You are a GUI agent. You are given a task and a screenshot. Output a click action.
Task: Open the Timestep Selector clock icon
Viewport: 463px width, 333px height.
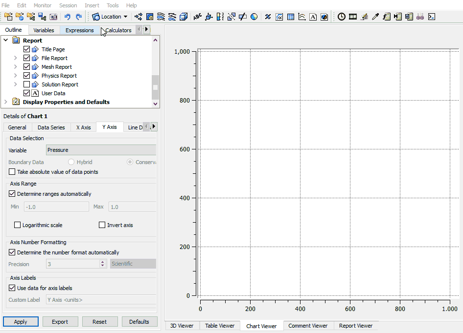pos(341,17)
